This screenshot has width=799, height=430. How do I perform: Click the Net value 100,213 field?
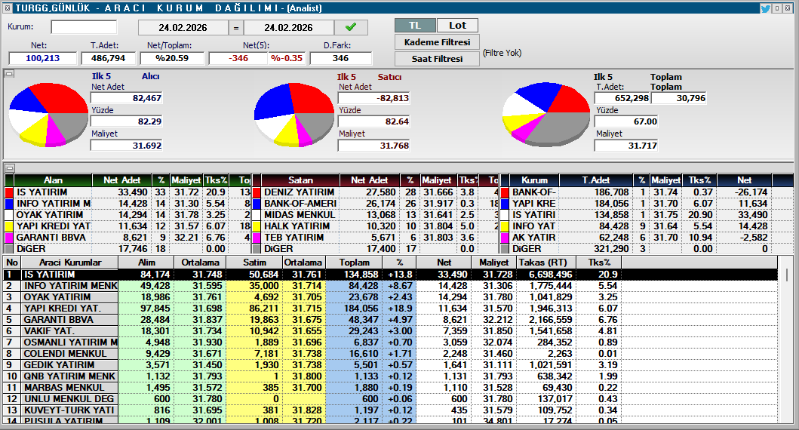pos(43,59)
